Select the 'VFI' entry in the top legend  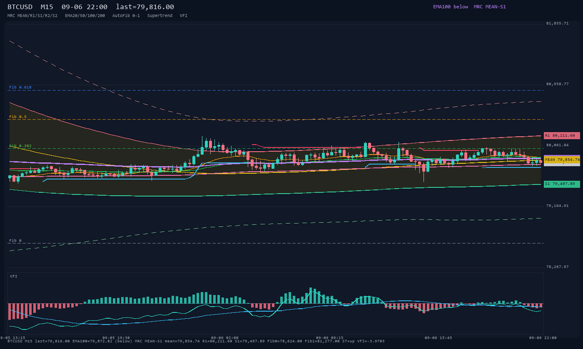(x=184, y=16)
